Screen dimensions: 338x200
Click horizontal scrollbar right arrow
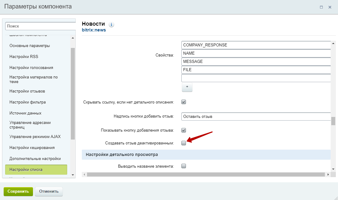(328, 174)
